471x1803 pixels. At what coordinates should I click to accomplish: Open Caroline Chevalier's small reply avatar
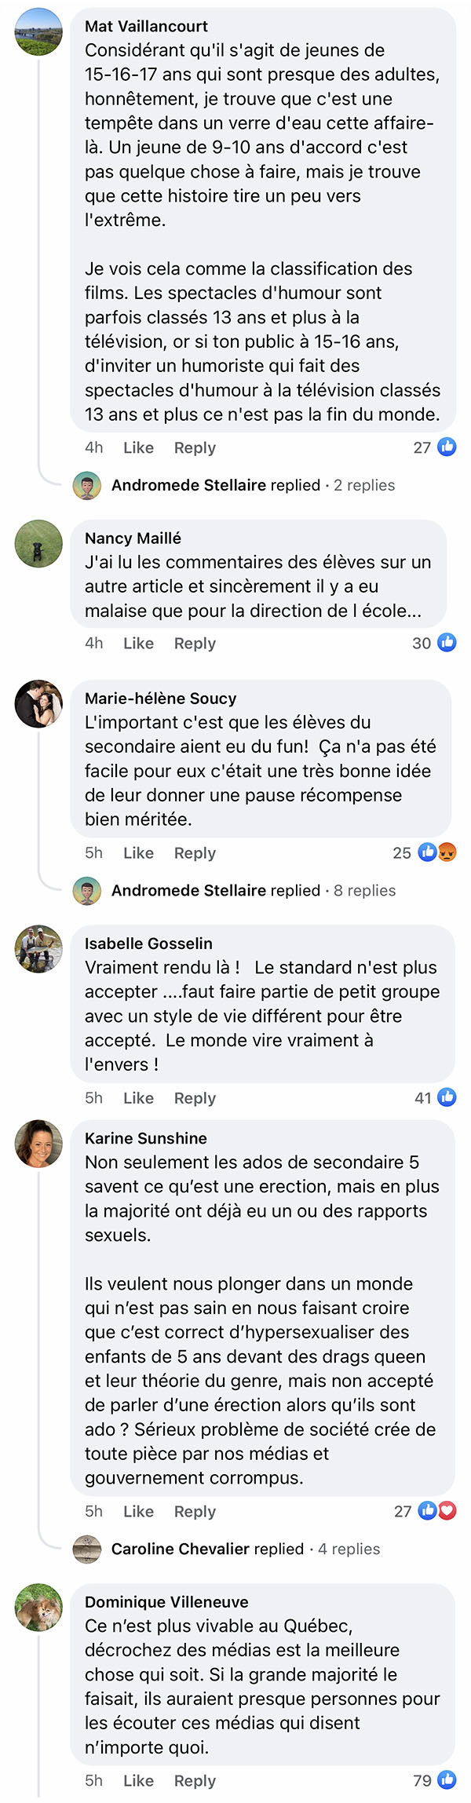[x=87, y=1549]
